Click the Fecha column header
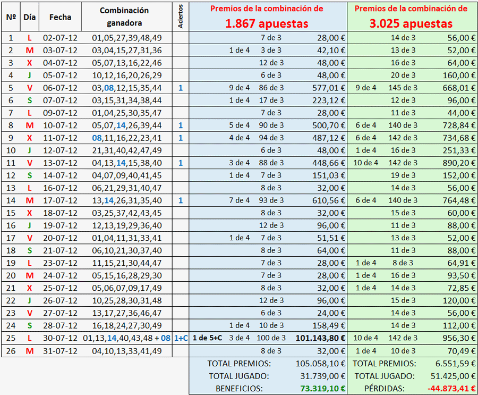478x395 pixels. [60, 17]
